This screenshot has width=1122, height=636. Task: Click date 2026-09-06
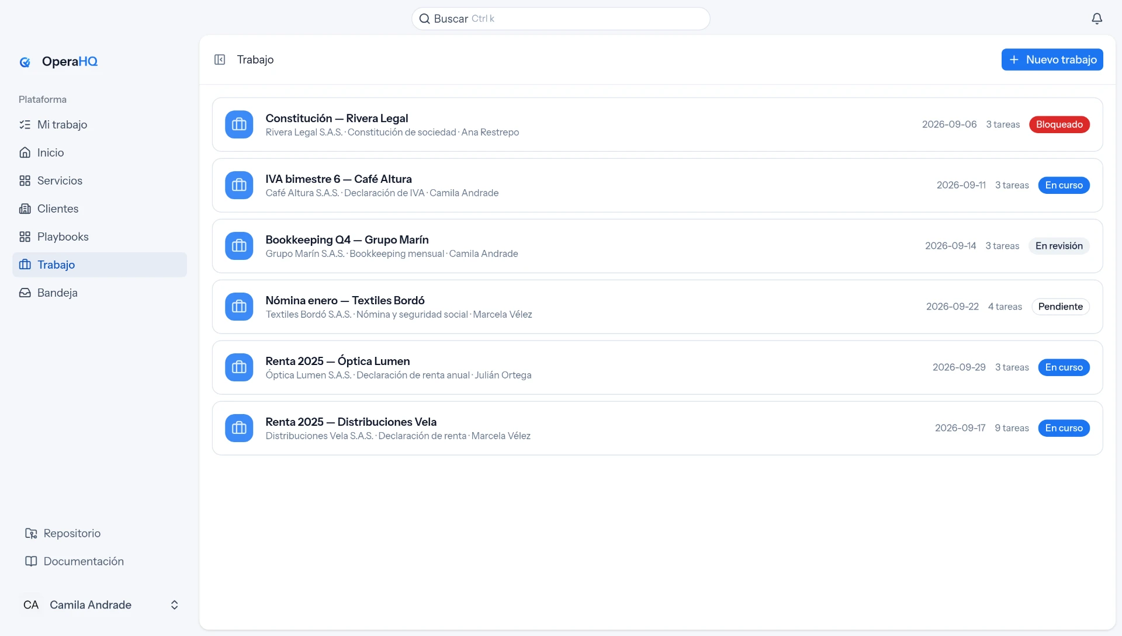pyautogui.click(x=949, y=124)
